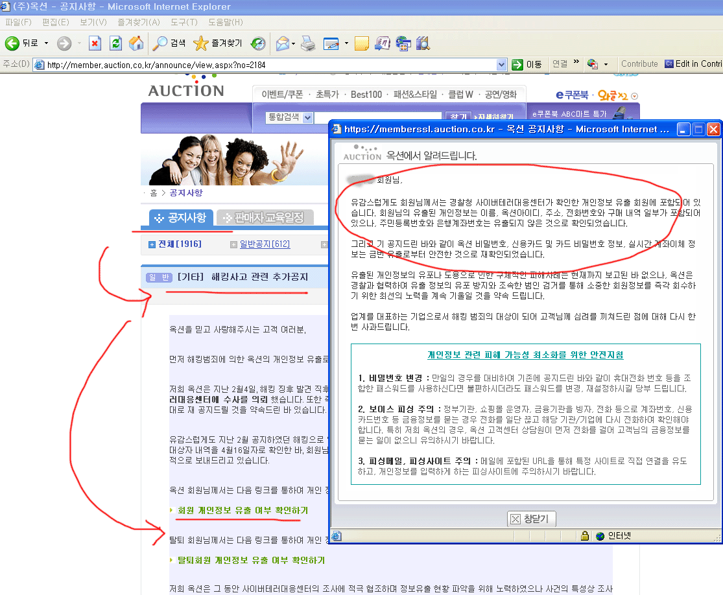Open Favorites (즐겨찾기) star
The height and width of the screenshot is (595, 723).
click(218, 43)
